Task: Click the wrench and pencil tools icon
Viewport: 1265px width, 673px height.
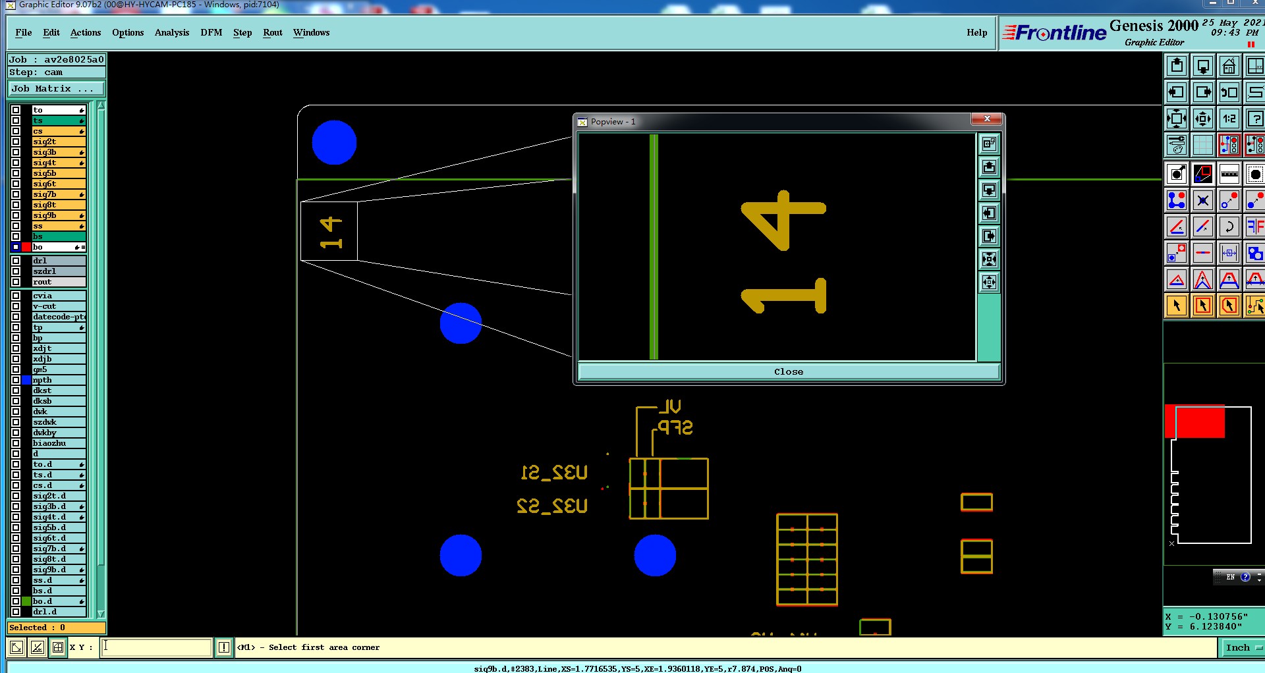Action: pos(1177,145)
